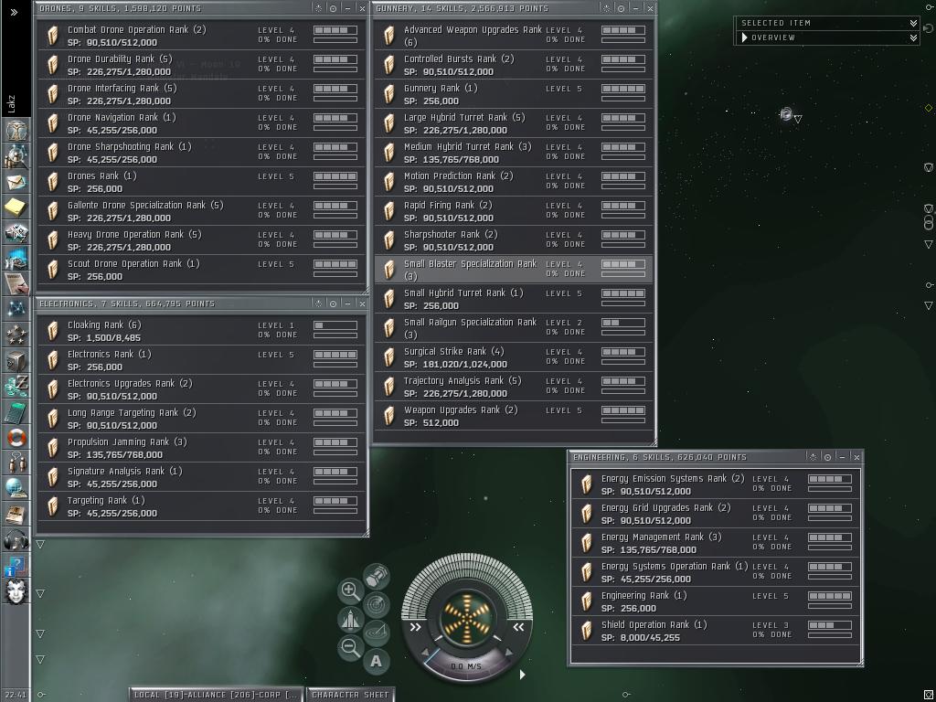936x702 pixels.
Task: Open the in-game browser globe icon
Action: (x=16, y=489)
